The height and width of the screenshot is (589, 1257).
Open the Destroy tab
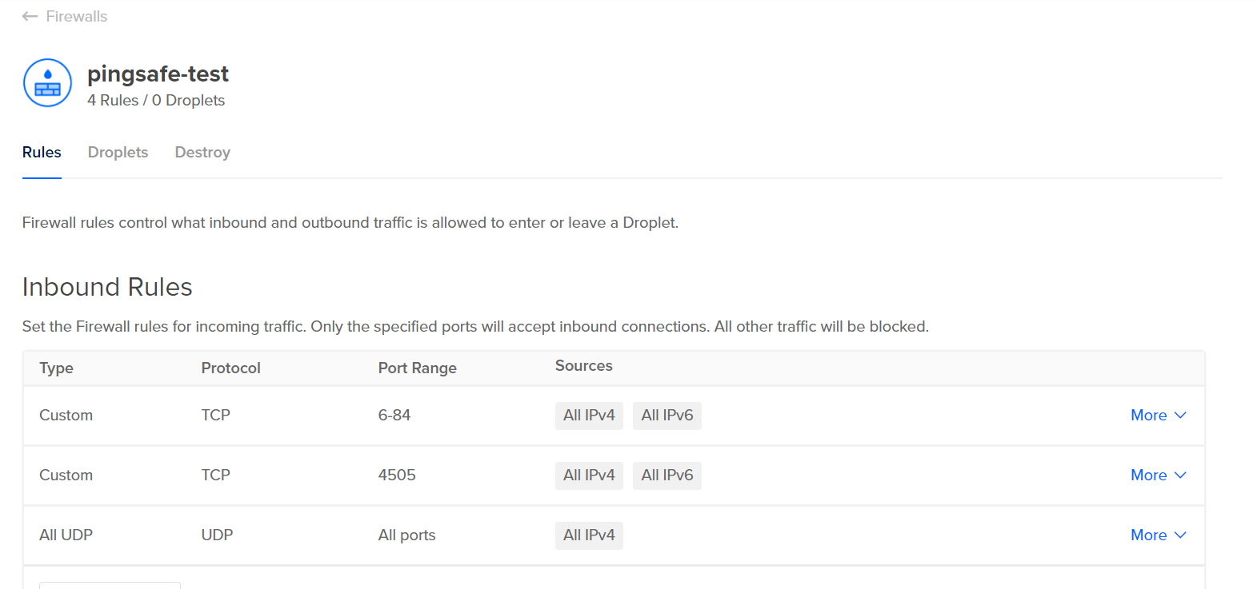click(202, 152)
